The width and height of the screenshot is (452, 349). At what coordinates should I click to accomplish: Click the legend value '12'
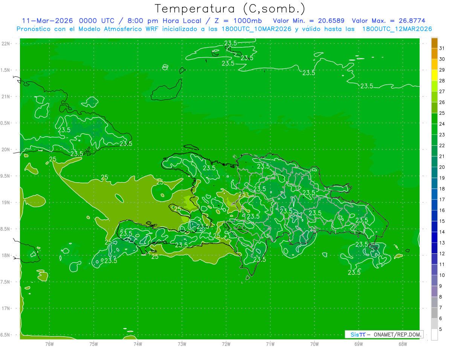point(442,254)
